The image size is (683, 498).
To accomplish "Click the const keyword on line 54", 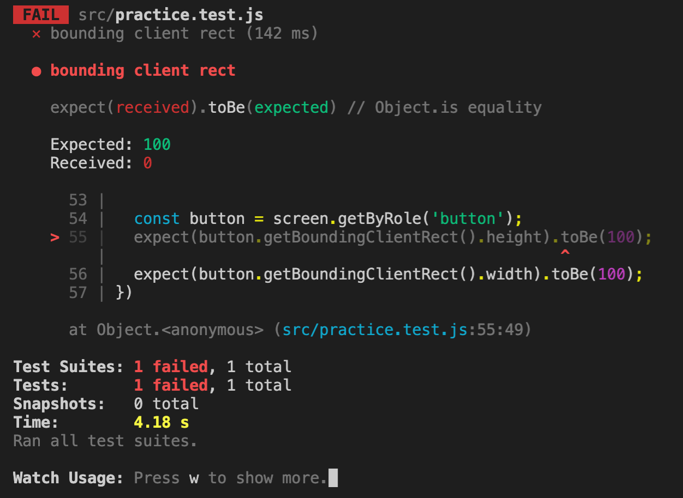I will (157, 219).
